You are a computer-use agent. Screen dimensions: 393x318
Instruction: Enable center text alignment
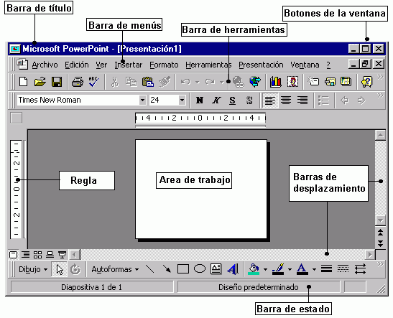click(x=286, y=100)
